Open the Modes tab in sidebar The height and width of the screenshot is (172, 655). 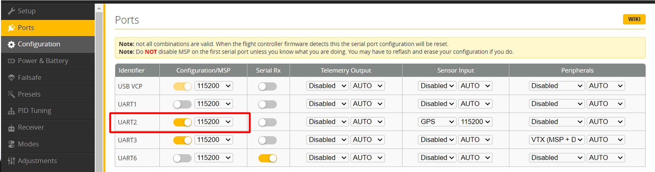click(28, 144)
